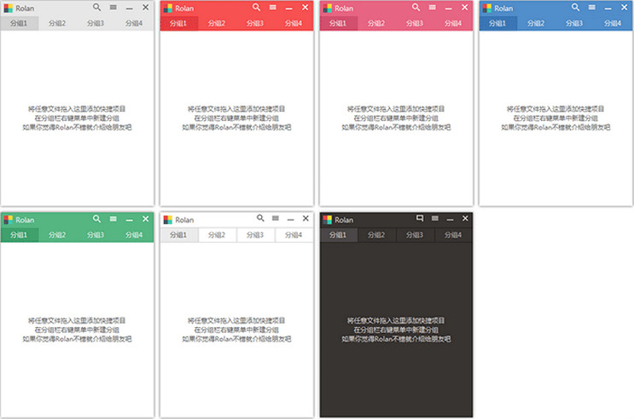Select 分组1 tab in dark Rolan window
The height and width of the screenshot is (419, 634).
[339, 235]
